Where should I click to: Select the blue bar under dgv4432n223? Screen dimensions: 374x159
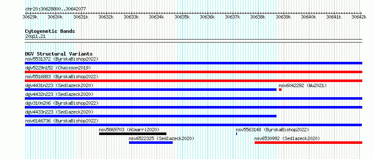(193, 98)
